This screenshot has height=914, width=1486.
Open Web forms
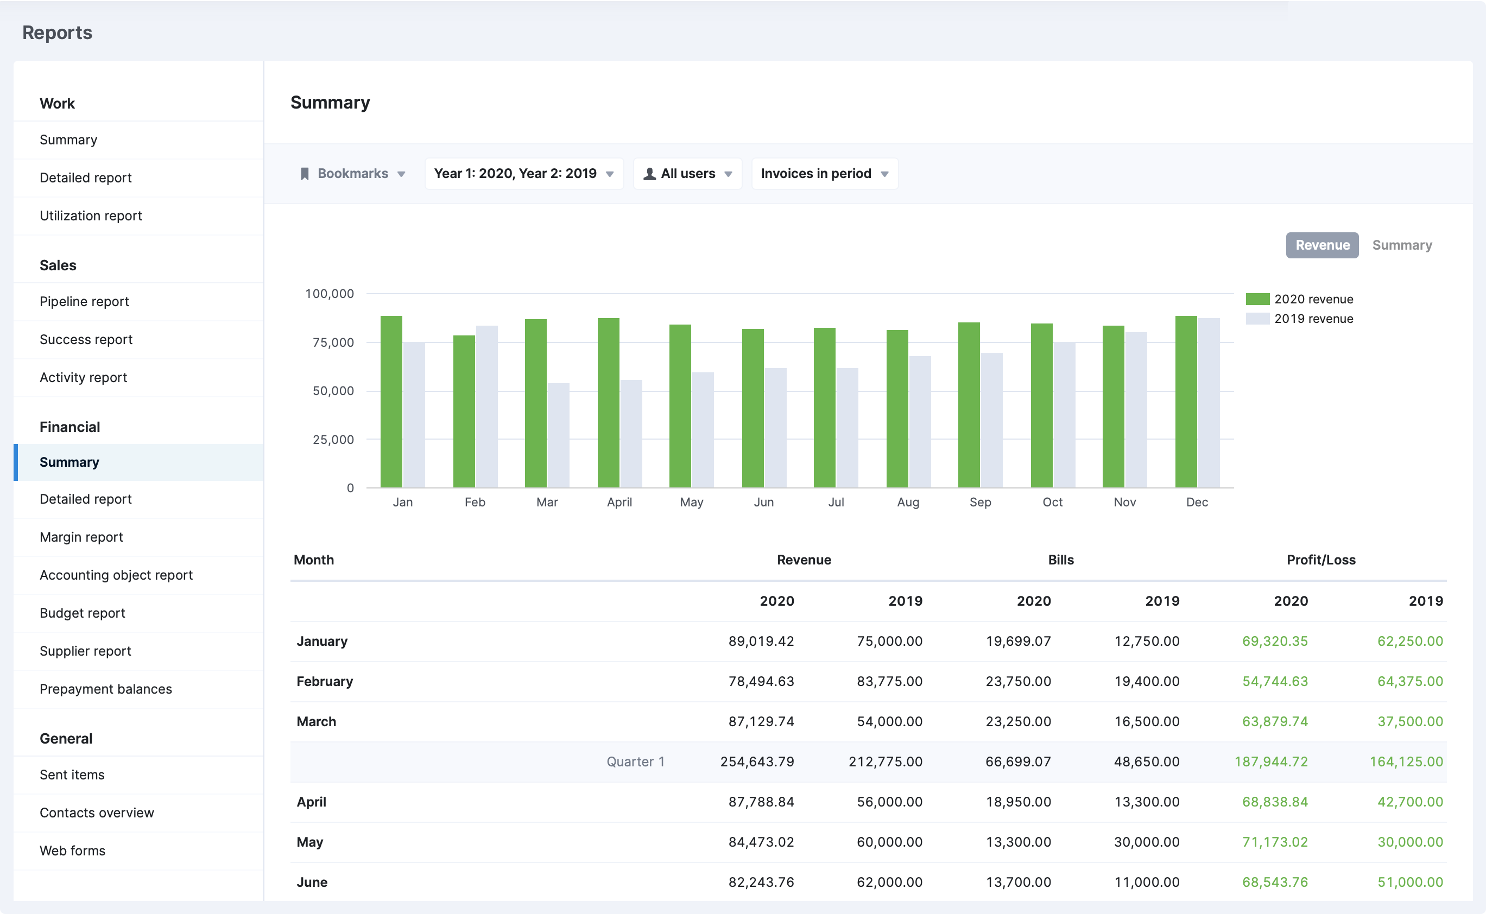[138, 851]
